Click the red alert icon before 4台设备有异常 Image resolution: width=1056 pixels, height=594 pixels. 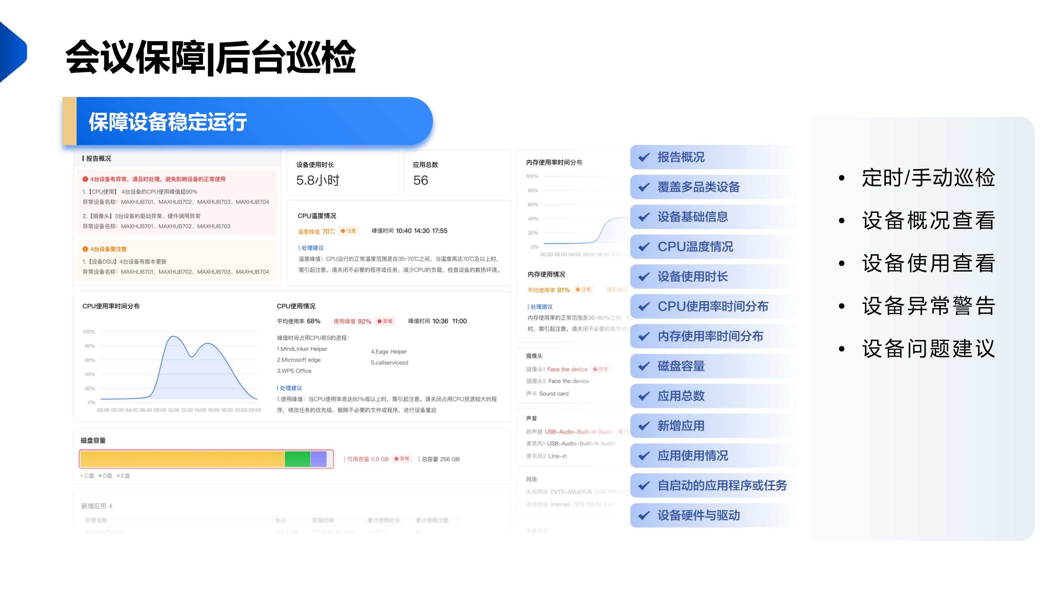pyautogui.click(x=85, y=179)
